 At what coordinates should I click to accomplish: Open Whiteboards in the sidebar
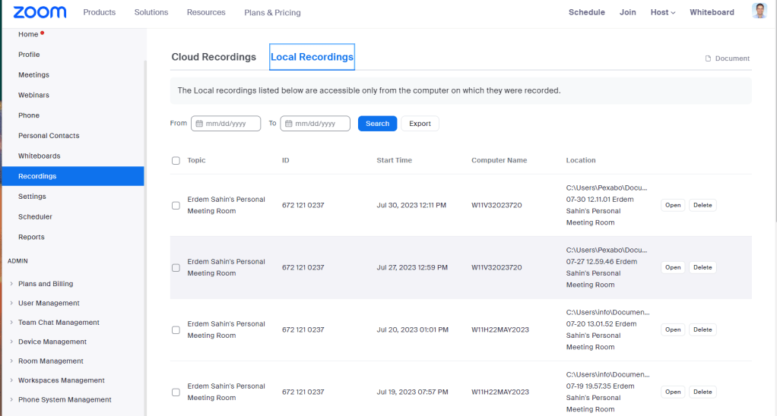(39, 156)
